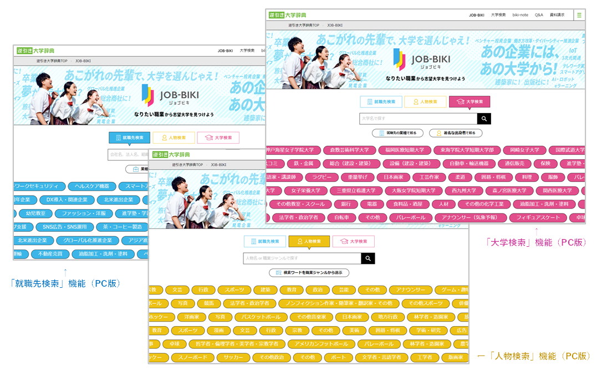
Task: Open hamburger menu in pink university-search window
Action: [x=579, y=15]
